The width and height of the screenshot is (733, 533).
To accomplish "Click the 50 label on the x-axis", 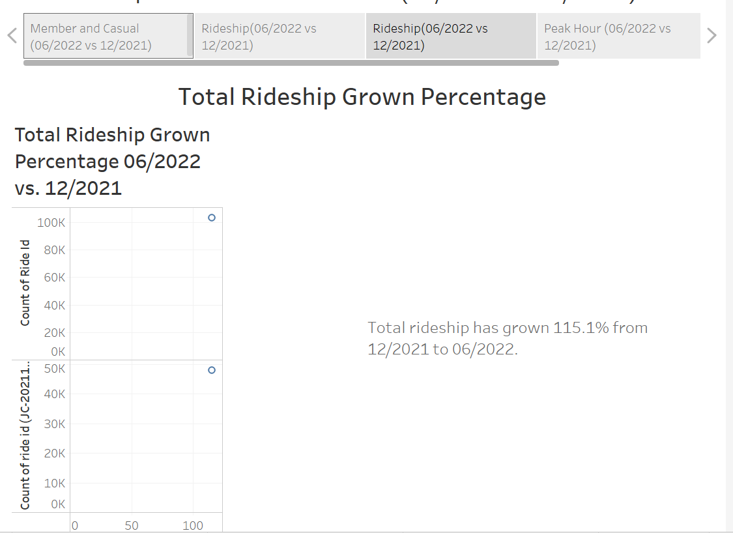I will [132, 525].
